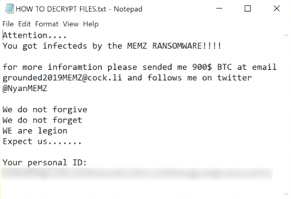The height and width of the screenshot is (199, 291).
Task: Place cursor on the "Attention...." line
Action: [x=35, y=36]
